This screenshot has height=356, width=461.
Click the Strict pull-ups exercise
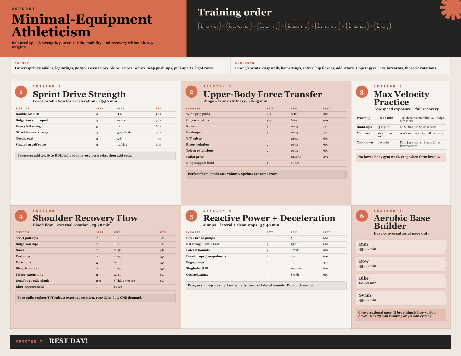point(27,238)
